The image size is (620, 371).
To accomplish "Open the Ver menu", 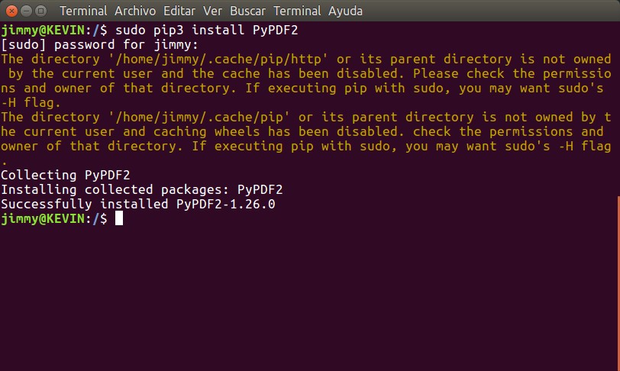I will pos(212,11).
